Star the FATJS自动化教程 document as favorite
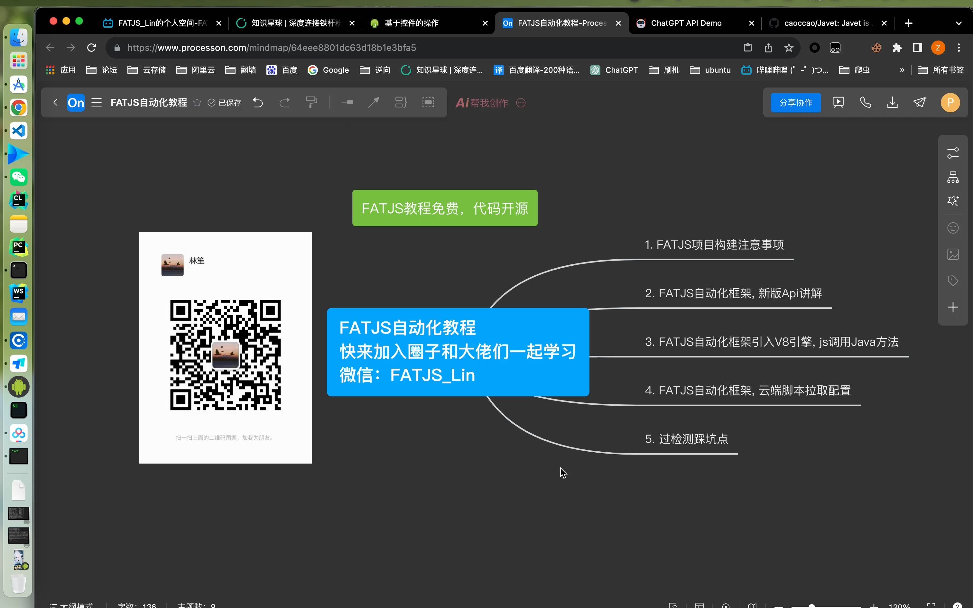 [x=197, y=103]
